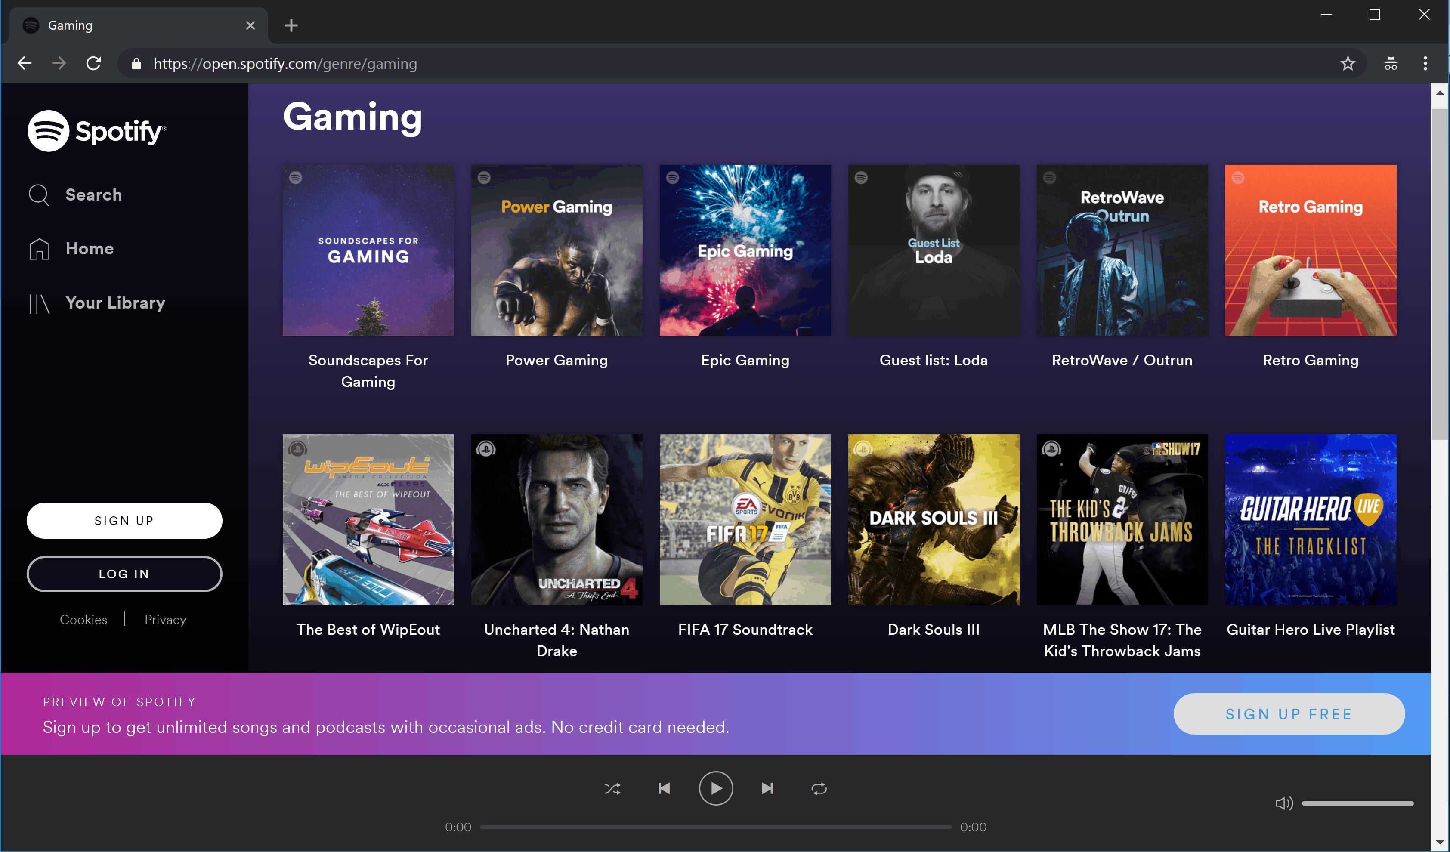Open the Power Gaming playlist cover

click(557, 250)
